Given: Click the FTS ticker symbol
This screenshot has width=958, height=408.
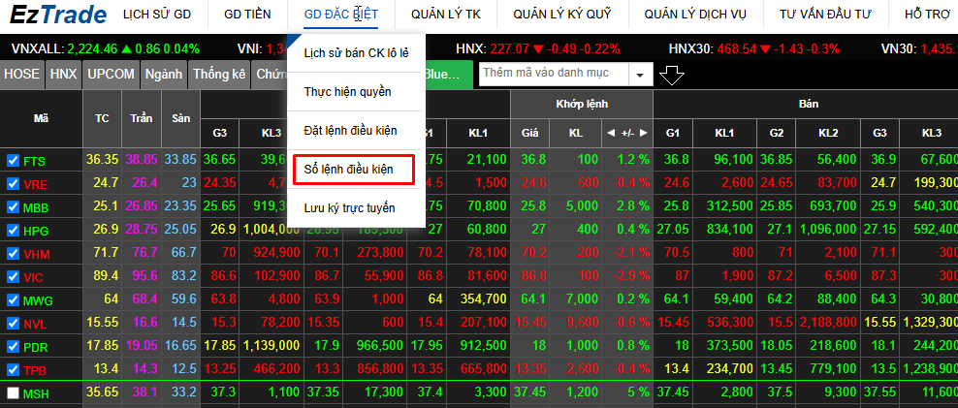Looking at the screenshot, I should click(x=34, y=162).
